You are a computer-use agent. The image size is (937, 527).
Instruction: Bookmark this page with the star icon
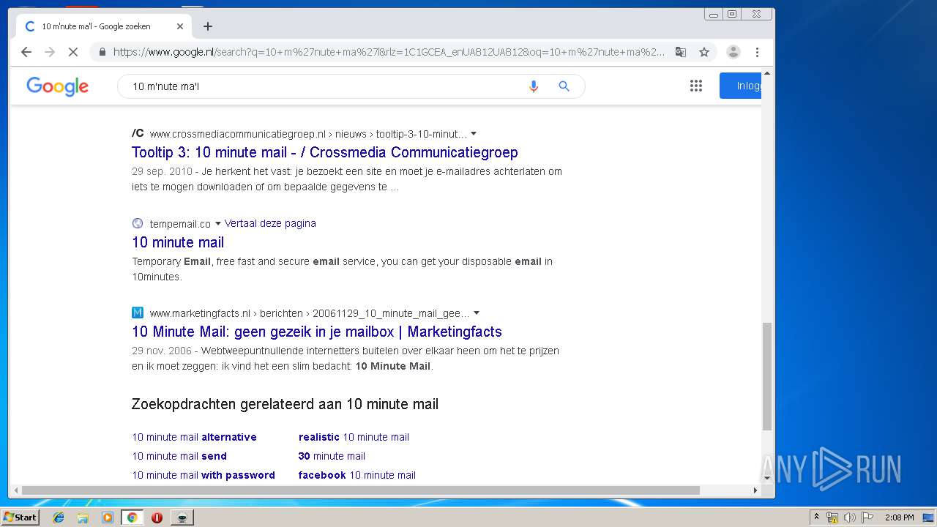pyautogui.click(x=704, y=52)
